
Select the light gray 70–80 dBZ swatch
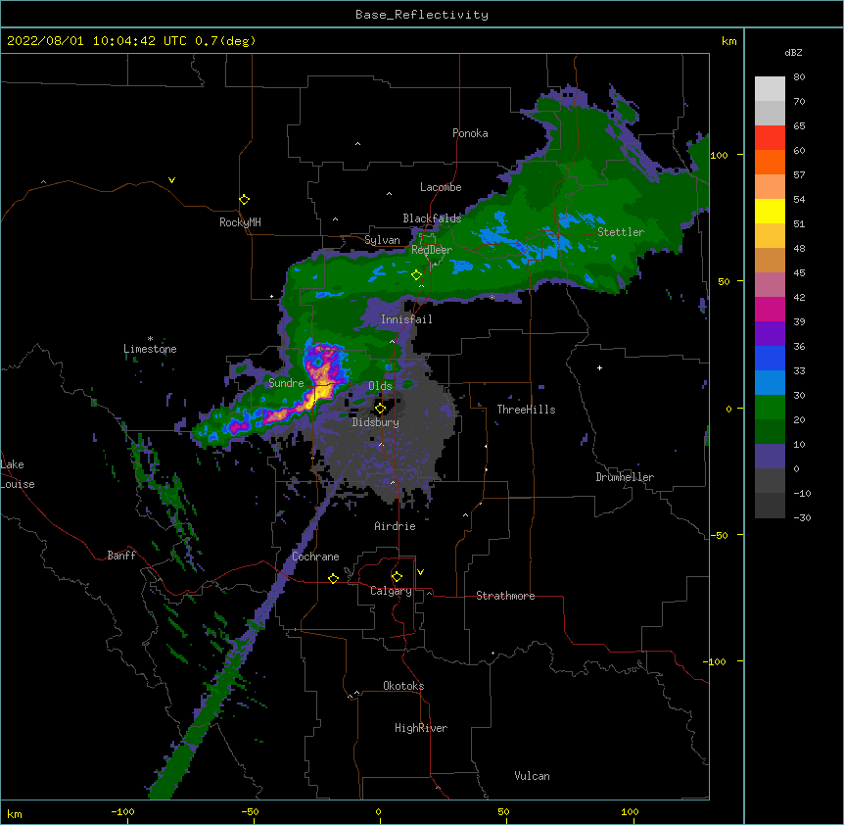pyautogui.click(x=770, y=89)
